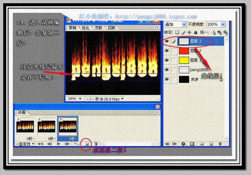Open the 一直有效 looping options
The width and height of the screenshot is (251, 175).
coord(25,144)
